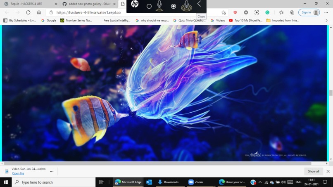Screen dimensions: 333x187
Task: Open the Collections icon
Action: coord(292,12)
